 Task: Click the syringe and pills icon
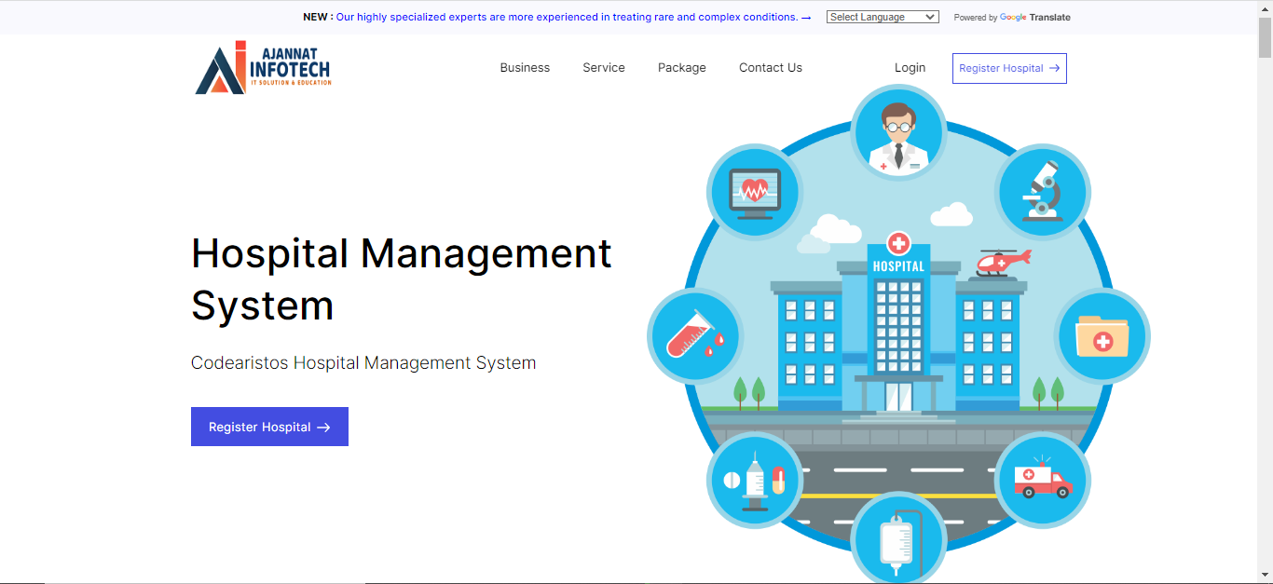754,481
